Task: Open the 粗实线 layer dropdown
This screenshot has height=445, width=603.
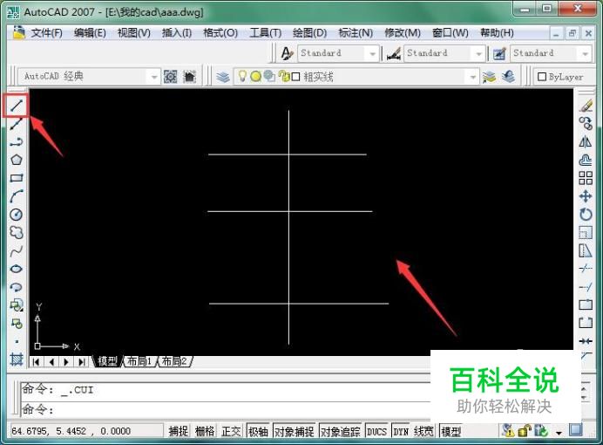Action: click(356, 77)
